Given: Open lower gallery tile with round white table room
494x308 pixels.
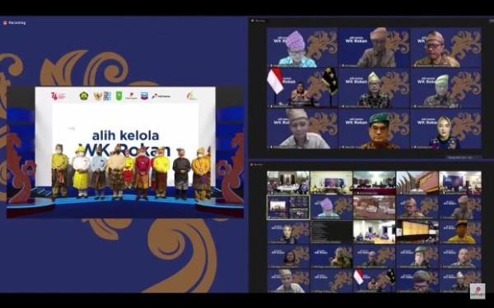Looking at the screenshot, I should pyautogui.click(x=288, y=183).
